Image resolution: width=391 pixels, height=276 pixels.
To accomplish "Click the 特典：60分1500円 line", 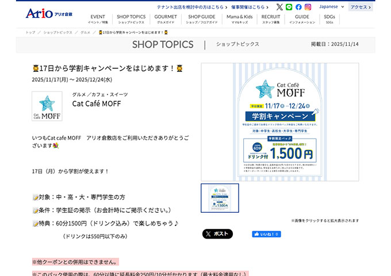I will [x=105, y=223].
